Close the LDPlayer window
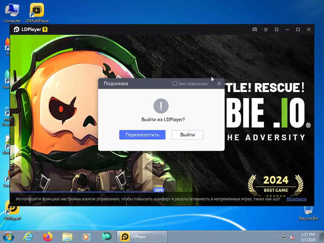The image size is (324, 243). click(x=309, y=29)
